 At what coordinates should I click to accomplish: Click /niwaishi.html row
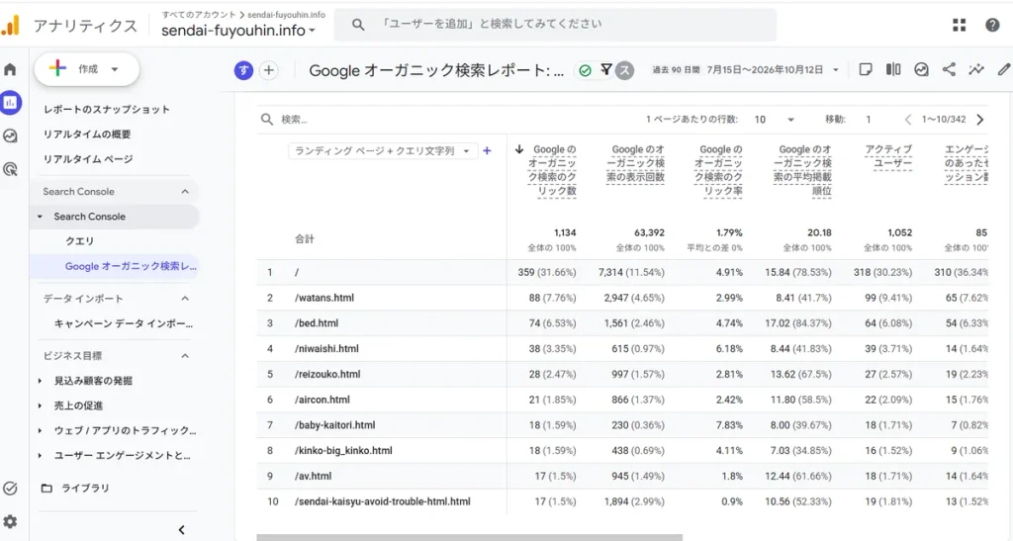click(621, 348)
